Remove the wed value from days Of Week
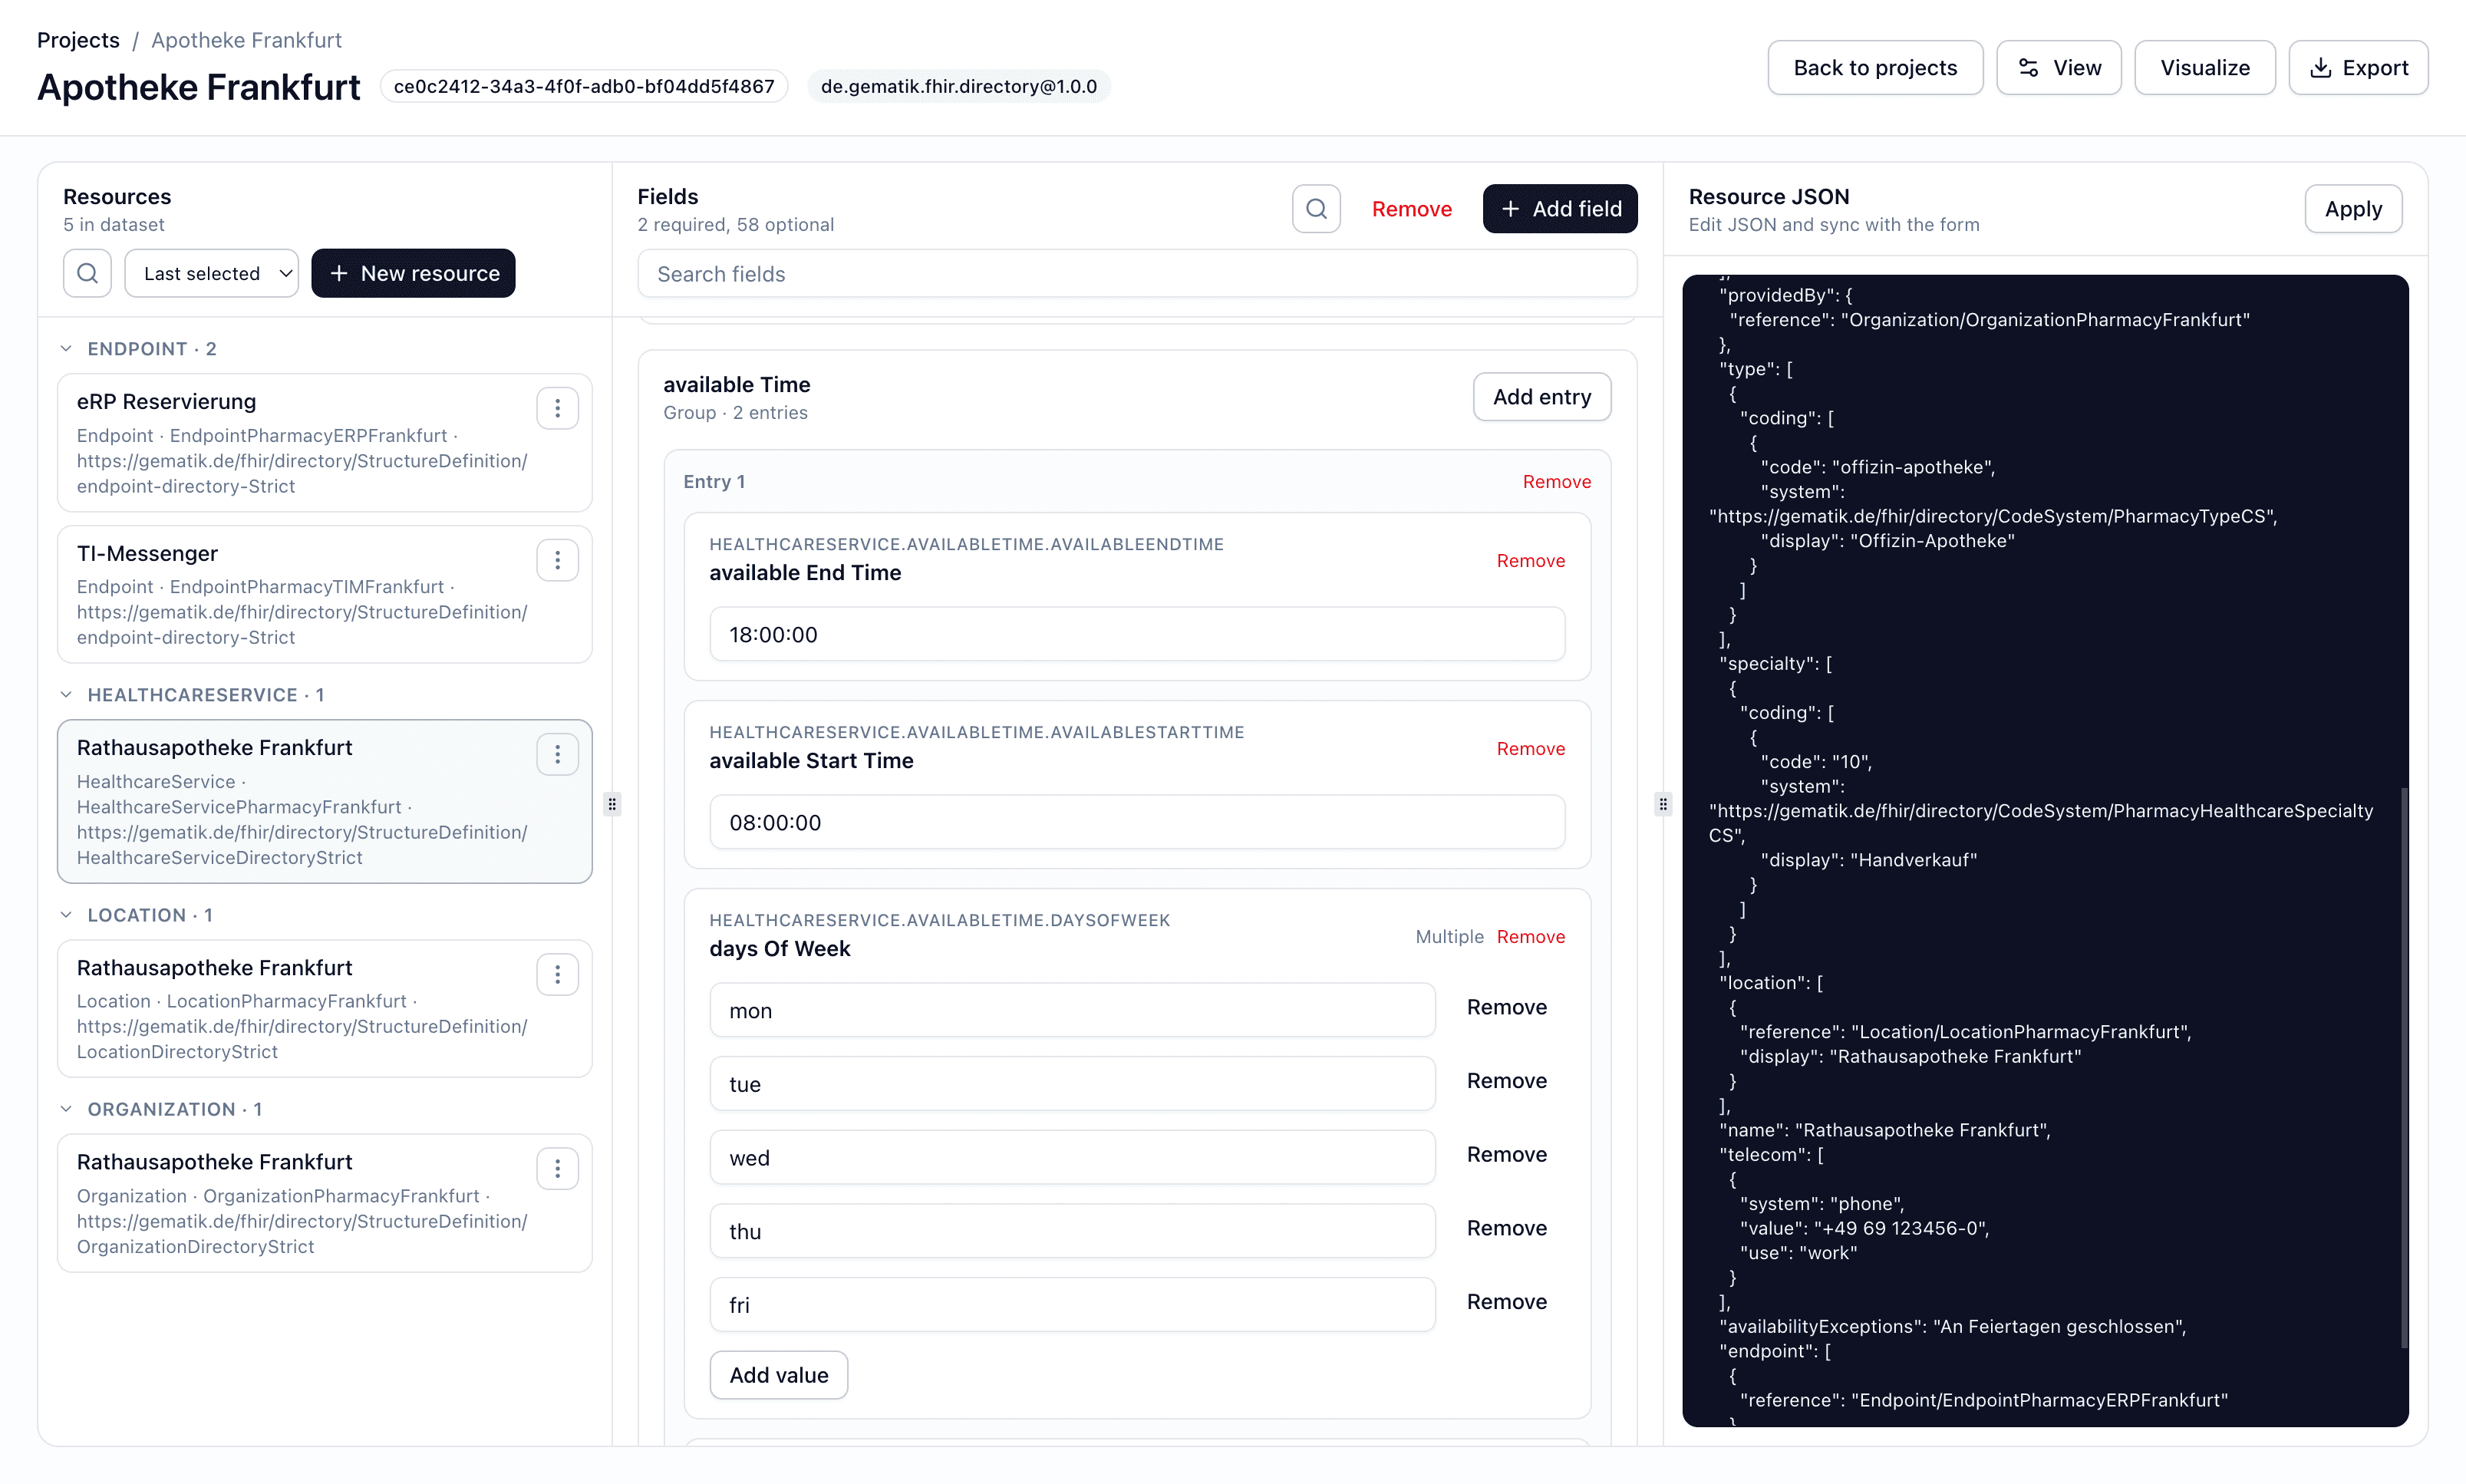2466x1484 pixels. pos(1506,1154)
